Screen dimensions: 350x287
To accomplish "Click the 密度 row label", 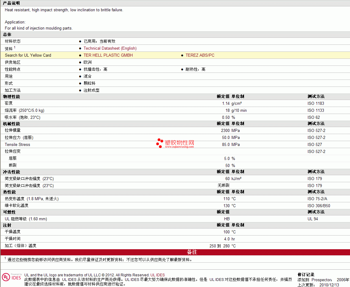I will click(9, 103).
